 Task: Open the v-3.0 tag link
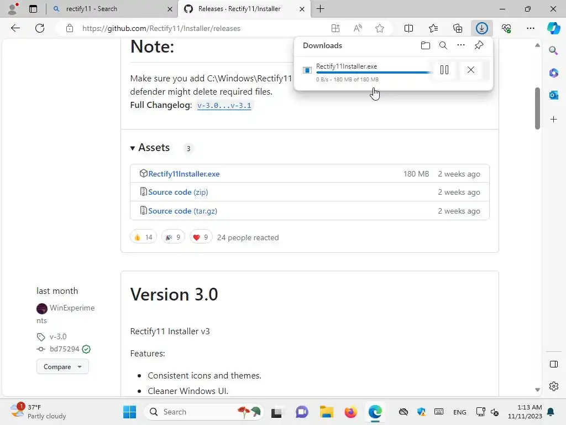[x=58, y=336]
